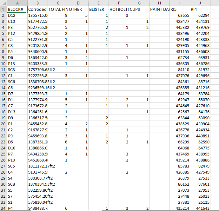Click row header 11
This screenshot has width=219, height=211.
(3, 69)
